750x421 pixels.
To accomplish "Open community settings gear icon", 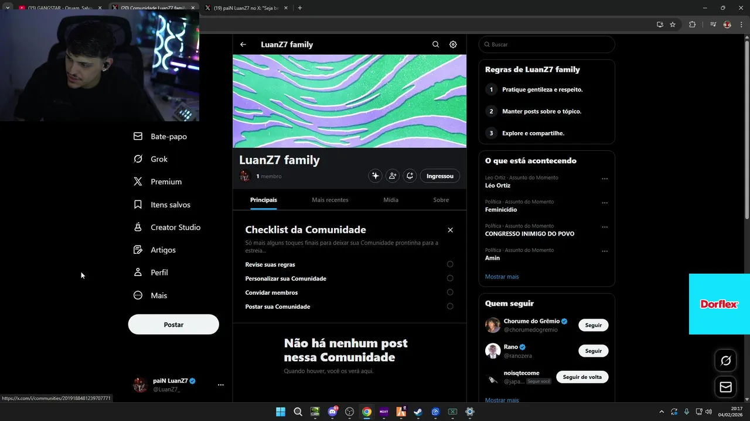I will click(x=453, y=44).
